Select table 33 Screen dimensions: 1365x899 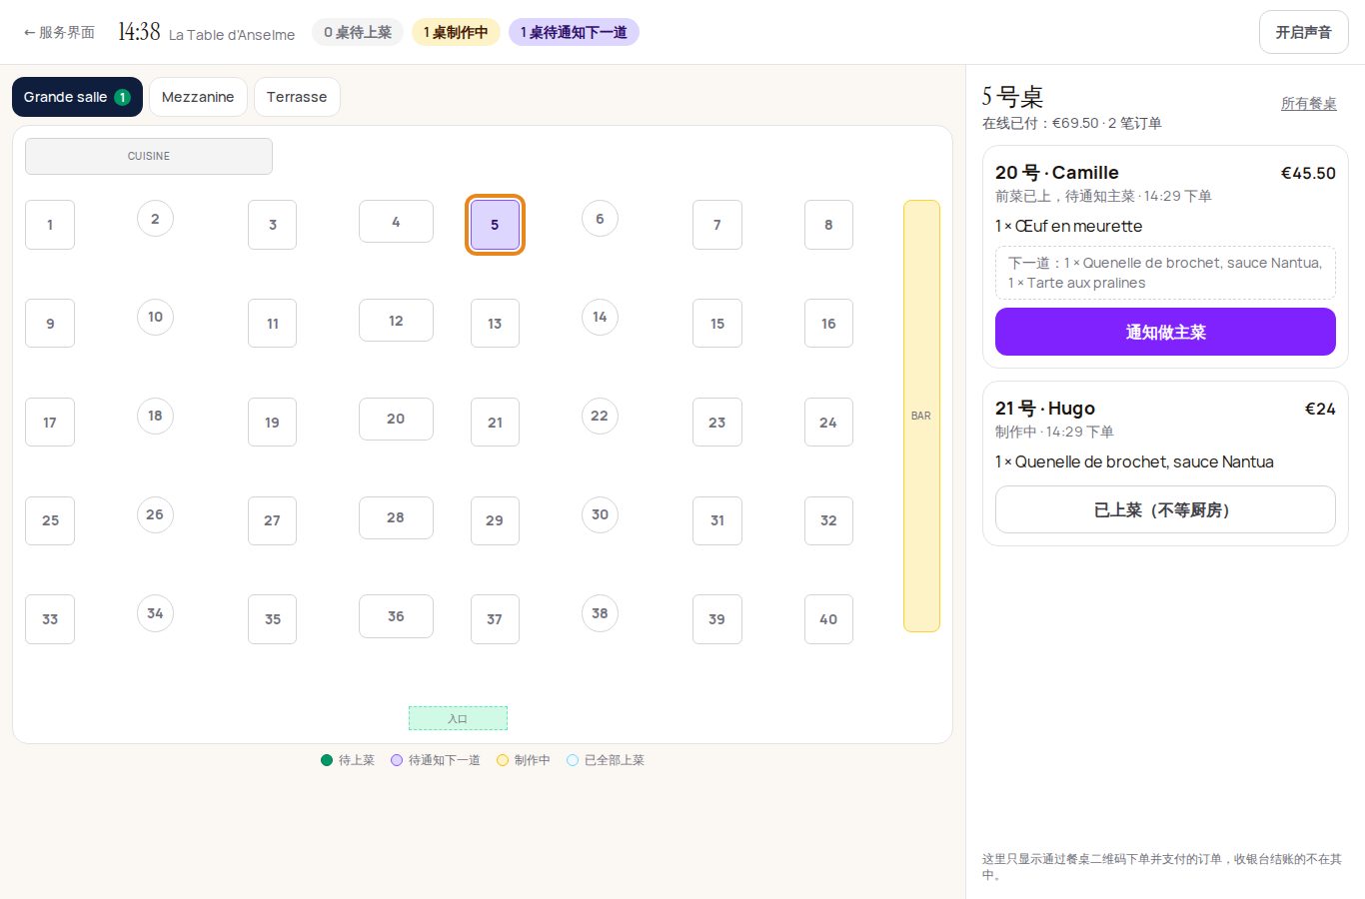pyautogui.click(x=50, y=619)
